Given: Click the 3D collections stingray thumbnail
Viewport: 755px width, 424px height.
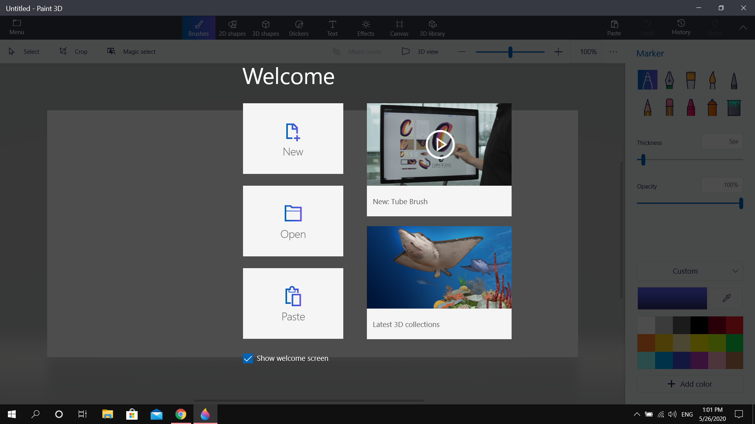Looking at the screenshot, I should [x=439, y=267].
